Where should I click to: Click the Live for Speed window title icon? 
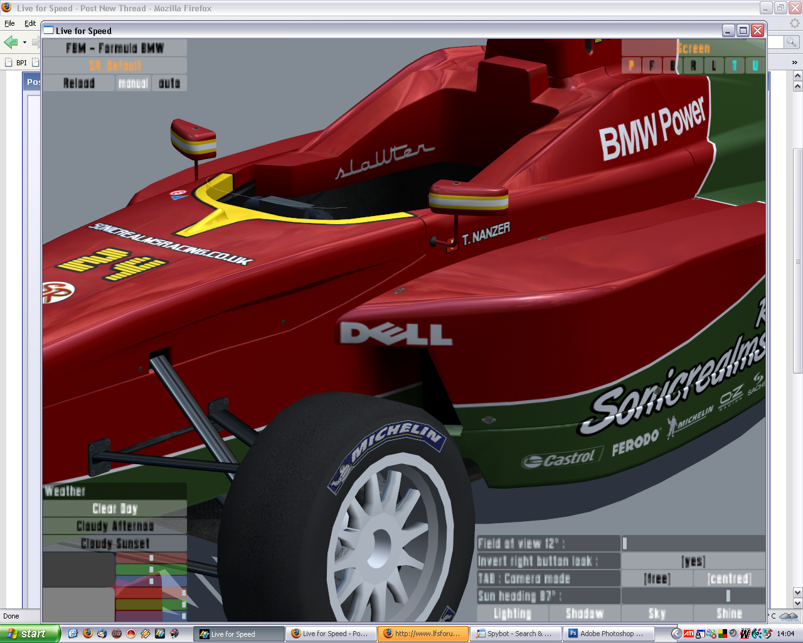click(x=48, y=30)
